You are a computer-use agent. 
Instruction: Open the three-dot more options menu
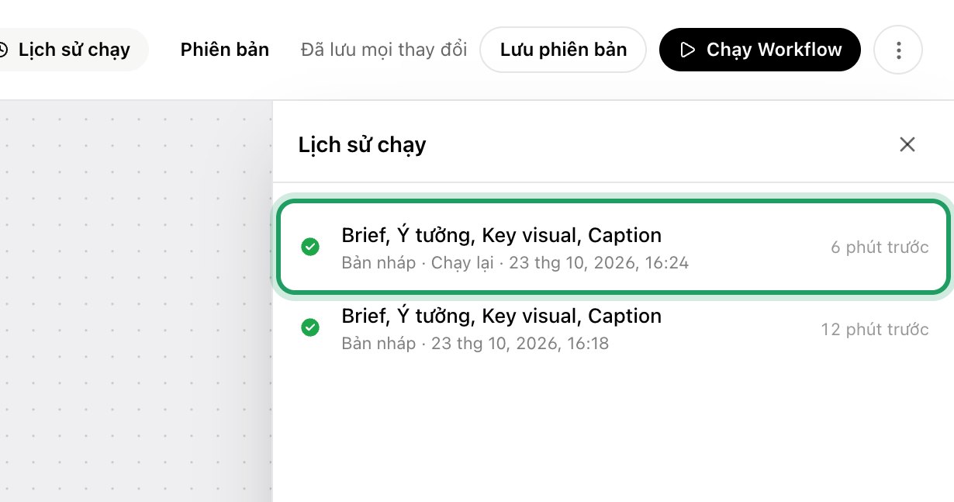[x=898, y=50]
